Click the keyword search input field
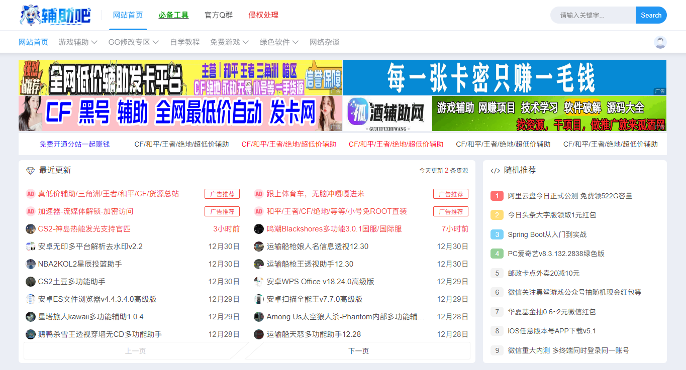The height and width of the screenshot is (370, 686). [x=593, y=15]
